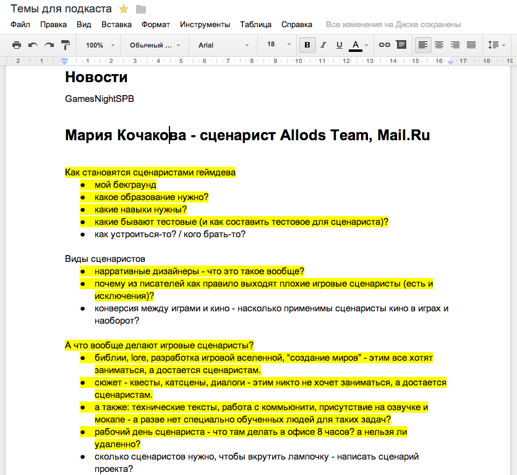Open the zoom 100% dropdown
The height and width of the screenshot is (475, 517).
(x=100, y=45)
